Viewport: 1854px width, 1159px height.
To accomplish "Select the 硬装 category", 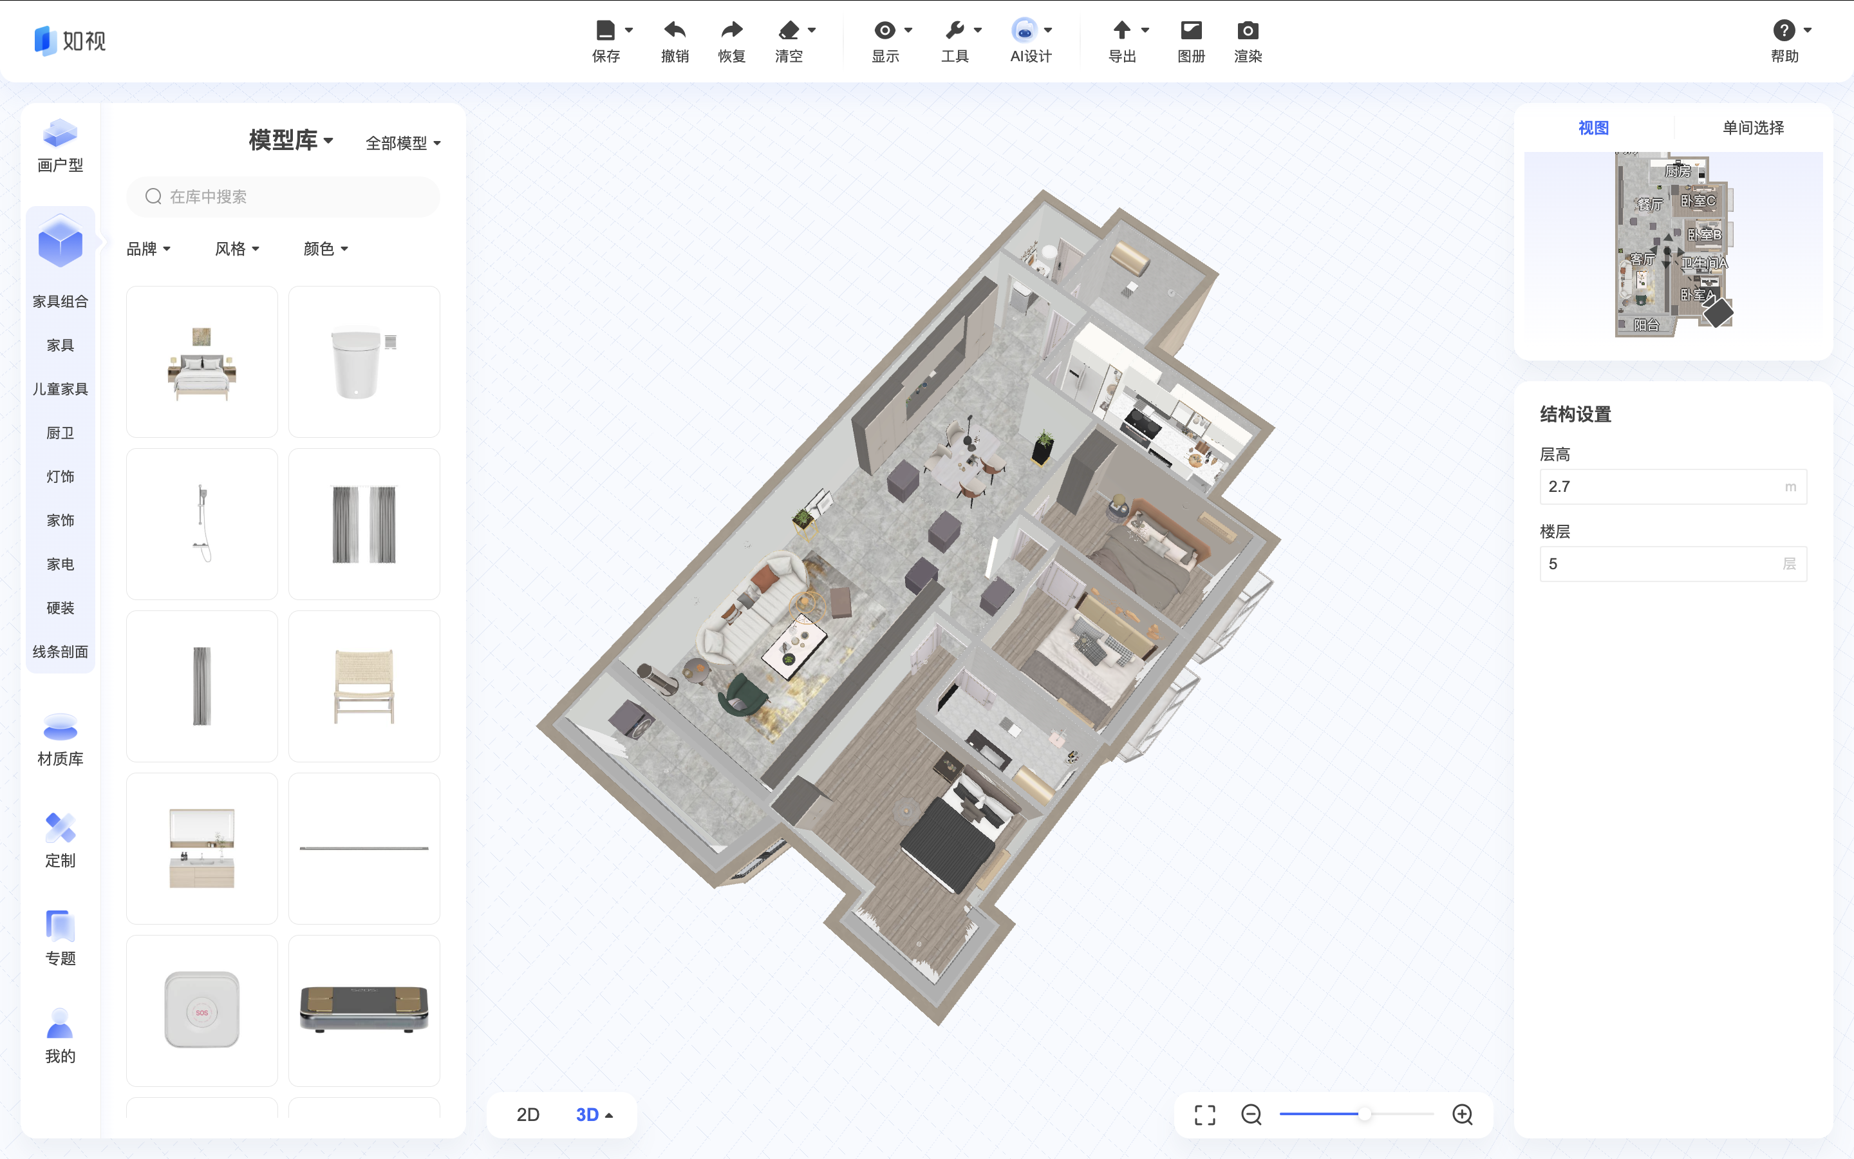I will pos(60,608).
